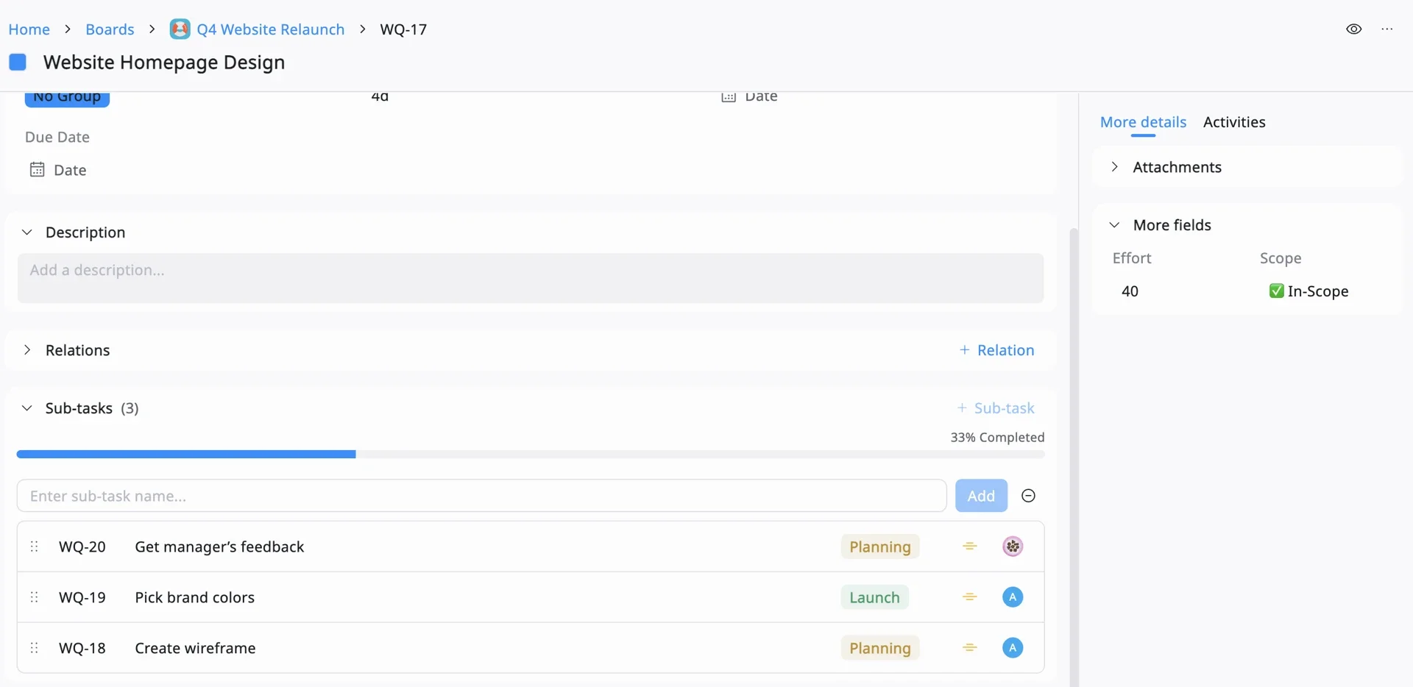The height and width of the screenshot is (687, 1413).
Task: Grab the drag handle of WQ-18
Action: point(35,648)
